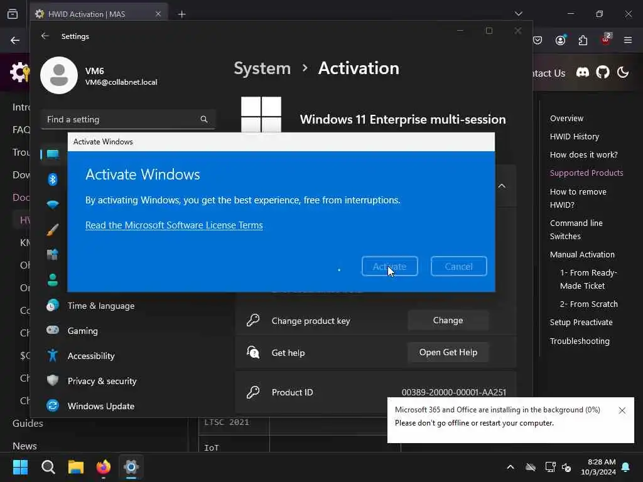
Task: Select System sidebar icon in Settings
Action: pyautogui.click(x=53, y=154)
